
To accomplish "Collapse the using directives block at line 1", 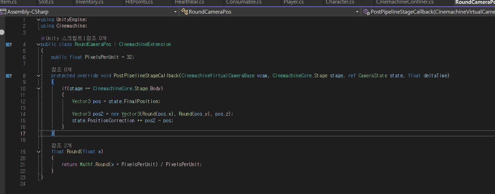I will tap(38, 20).
